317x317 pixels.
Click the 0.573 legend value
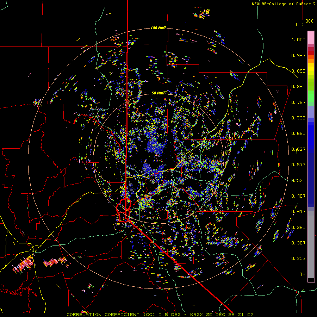[x=298, y=165]
